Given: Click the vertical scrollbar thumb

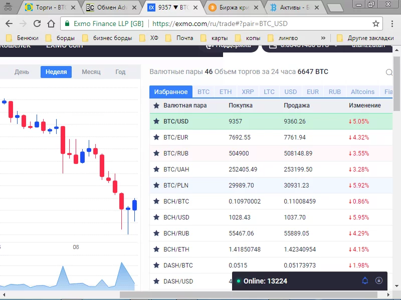Looking at the screenshot, I should (x=396, y=83).
